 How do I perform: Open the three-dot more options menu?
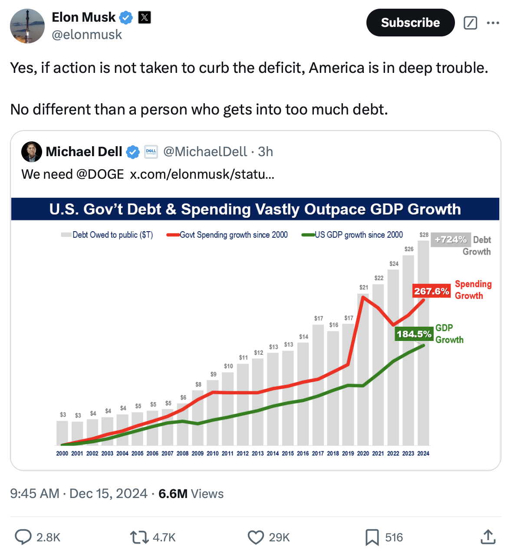click(x=493, y=23)
